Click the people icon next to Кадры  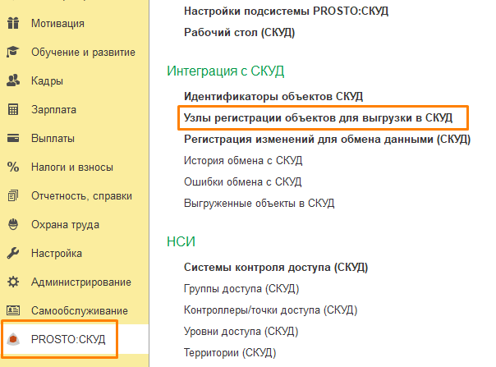pyautogui.click(x=13, y=80)
